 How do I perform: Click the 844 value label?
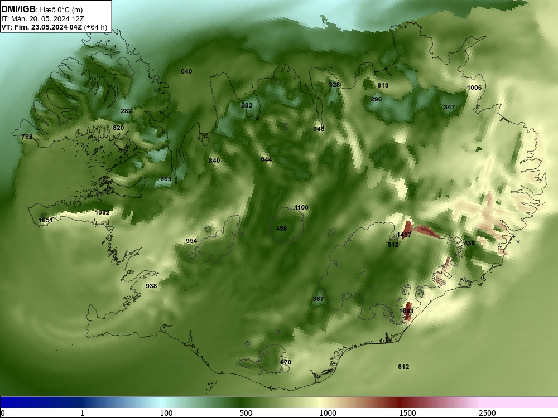tap(266, 159)
